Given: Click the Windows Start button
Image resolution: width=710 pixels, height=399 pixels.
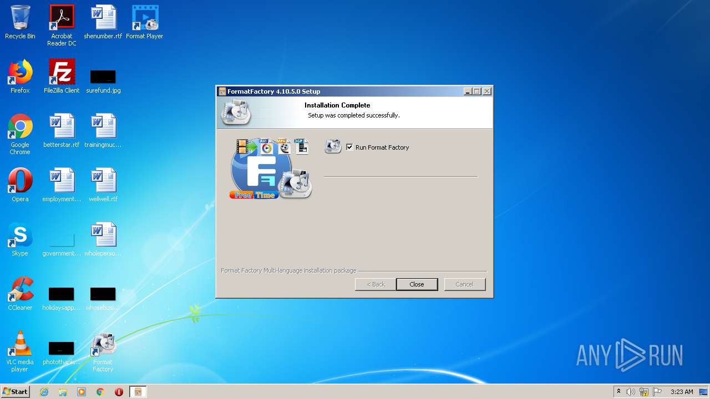Looking at the screenshot, I should [15, 392].
